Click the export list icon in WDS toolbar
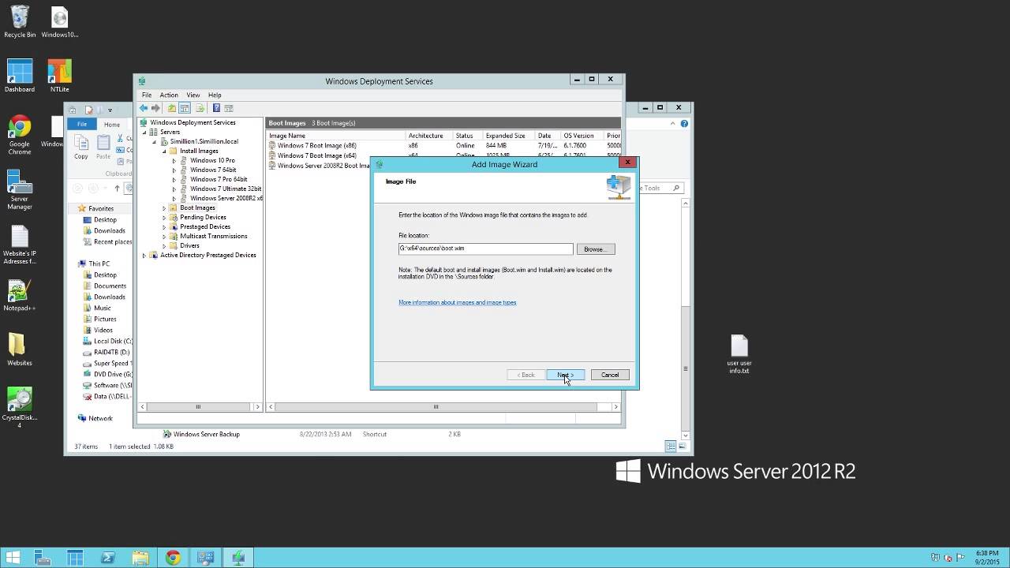 (x=200, y=108)
